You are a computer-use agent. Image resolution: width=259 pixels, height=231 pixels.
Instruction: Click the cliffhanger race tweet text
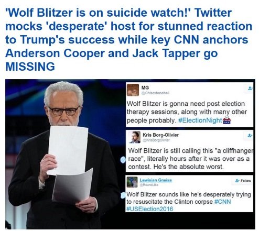(x=190, y=159)
